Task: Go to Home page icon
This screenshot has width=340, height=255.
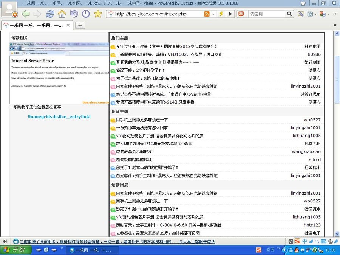Action: pos(62,14)
